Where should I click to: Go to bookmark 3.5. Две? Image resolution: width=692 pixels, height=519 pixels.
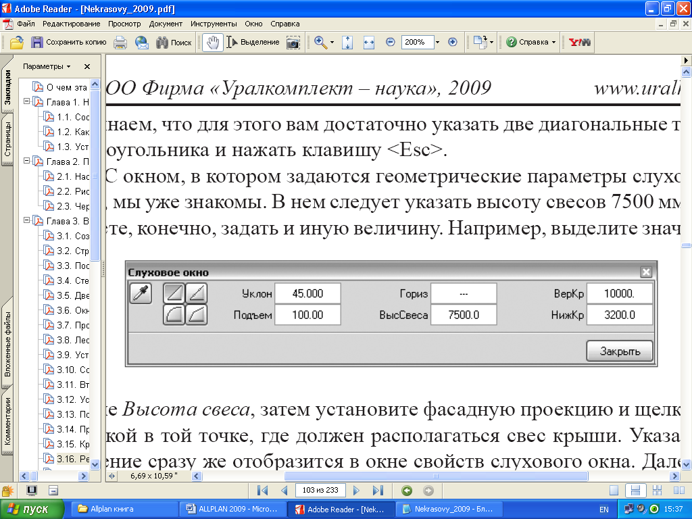(x=67, y=295)
